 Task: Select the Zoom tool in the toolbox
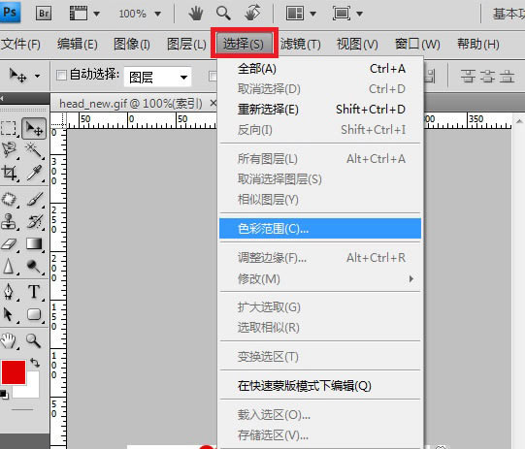tap(34, 340)
